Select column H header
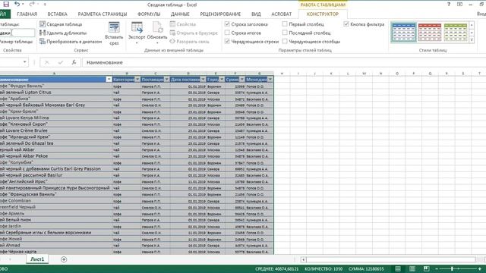 coord(282,74)
